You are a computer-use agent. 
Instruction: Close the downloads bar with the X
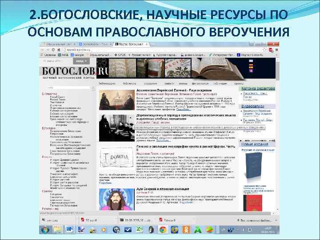coord(276,220)
